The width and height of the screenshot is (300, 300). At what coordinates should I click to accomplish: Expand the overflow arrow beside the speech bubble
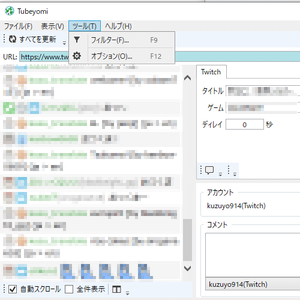[220, 175]
